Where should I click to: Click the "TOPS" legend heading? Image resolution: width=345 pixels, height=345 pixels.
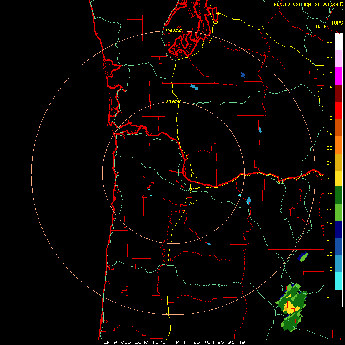(337, 23)
